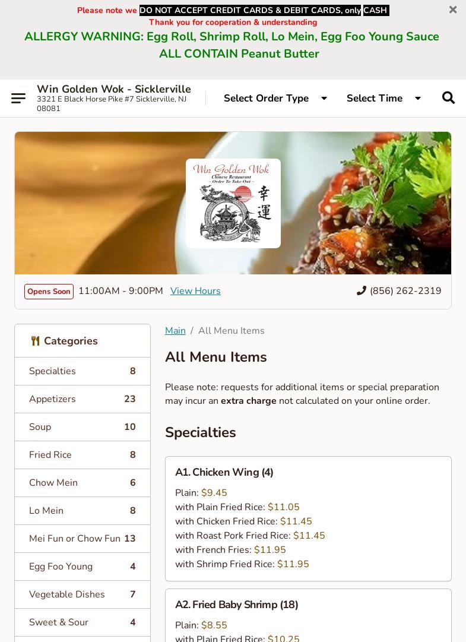
Task: Choose the Soup category
Action: [83, 426]
